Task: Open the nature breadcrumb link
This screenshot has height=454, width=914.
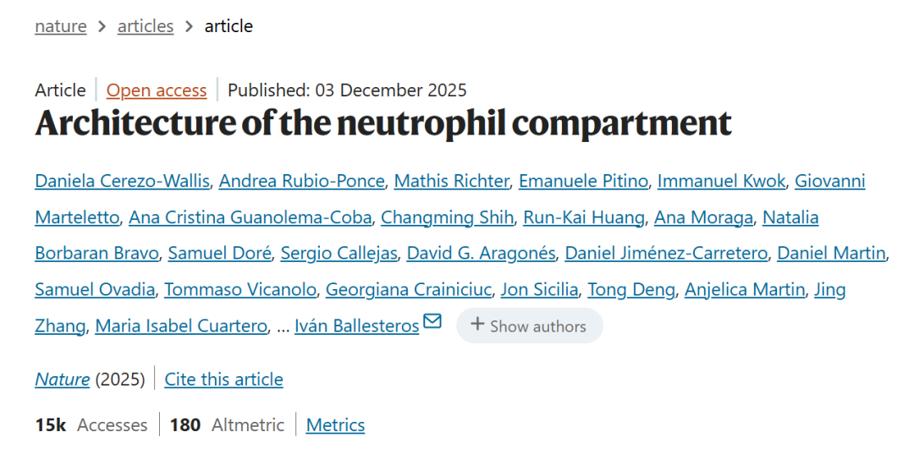Action: click(61, 26)
